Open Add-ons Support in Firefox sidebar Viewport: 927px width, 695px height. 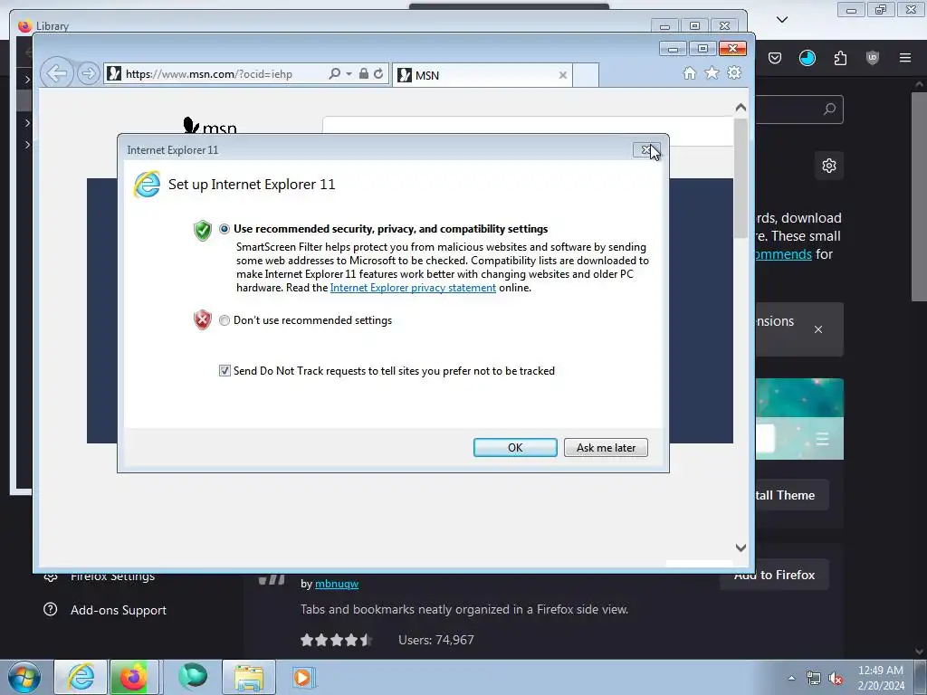pyautogui.click(x=119, y=610)
